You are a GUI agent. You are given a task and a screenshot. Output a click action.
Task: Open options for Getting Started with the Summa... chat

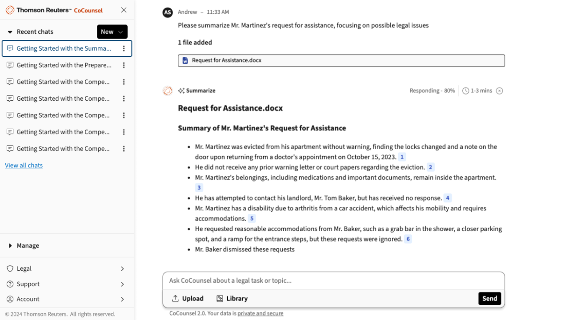pyautogui.click(x=124, y=48)
